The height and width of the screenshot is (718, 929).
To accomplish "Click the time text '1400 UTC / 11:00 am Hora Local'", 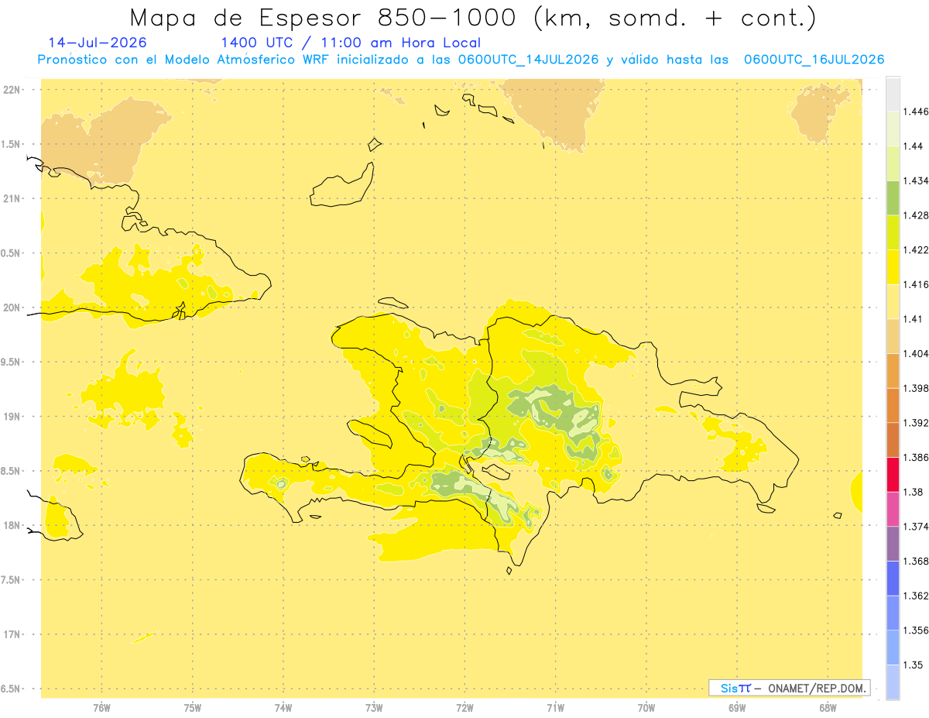I will click(x=351, y=43).
